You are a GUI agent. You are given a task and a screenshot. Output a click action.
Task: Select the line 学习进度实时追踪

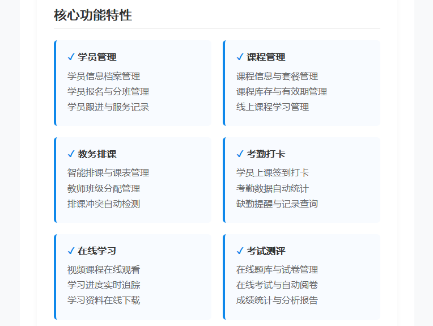pyautogui.click(x=104, y=285)
